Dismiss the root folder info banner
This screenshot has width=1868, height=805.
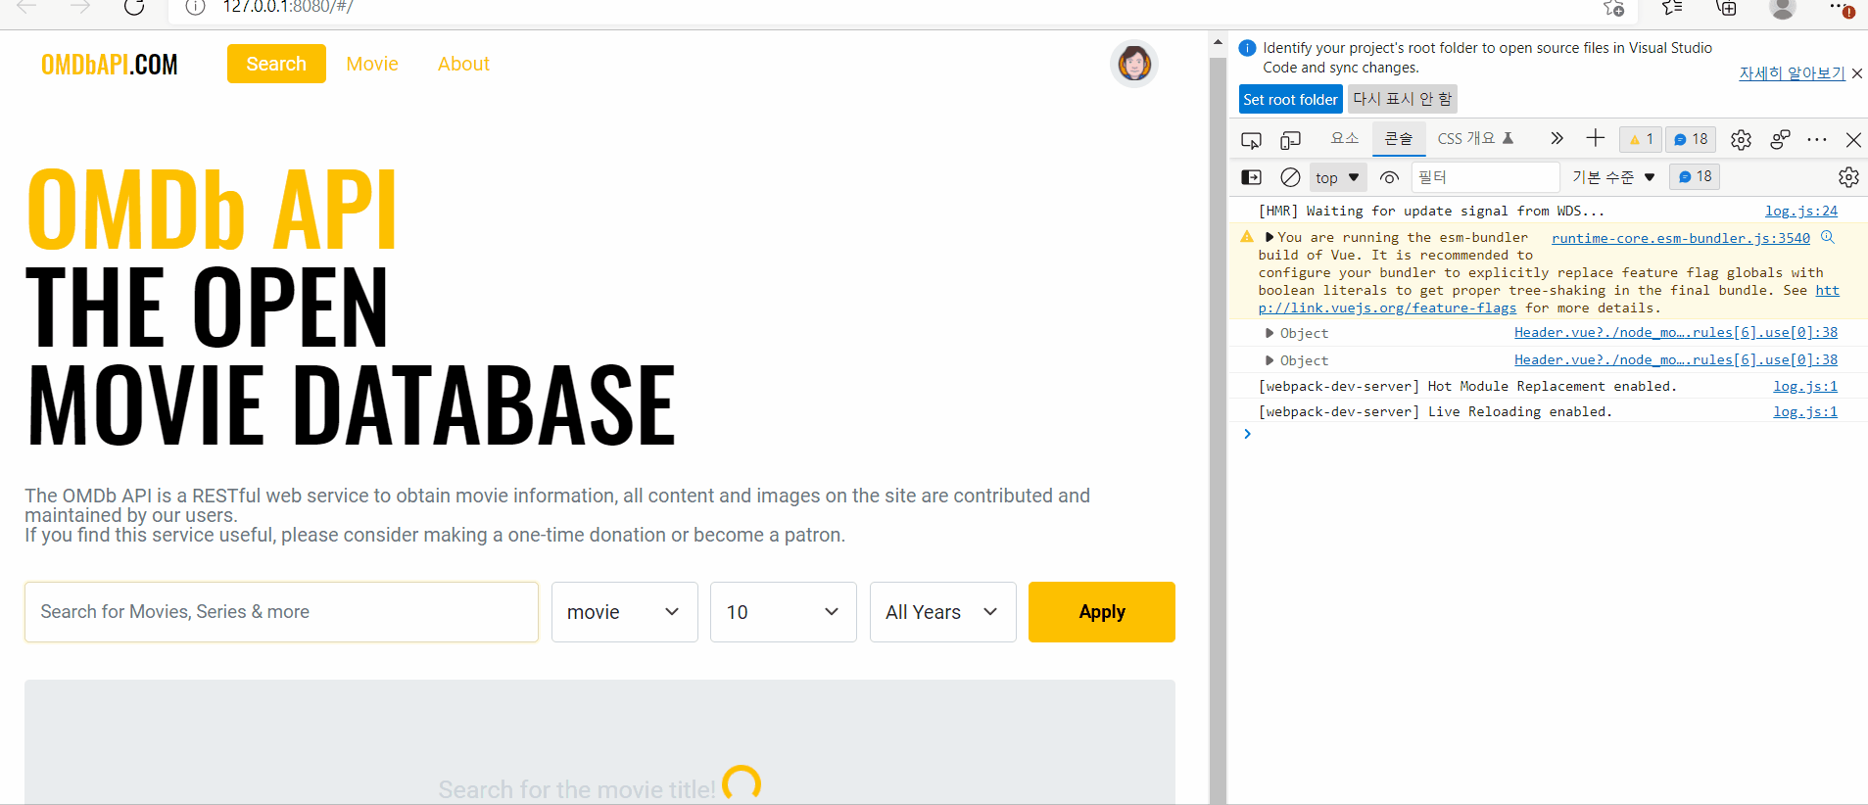1857,73
